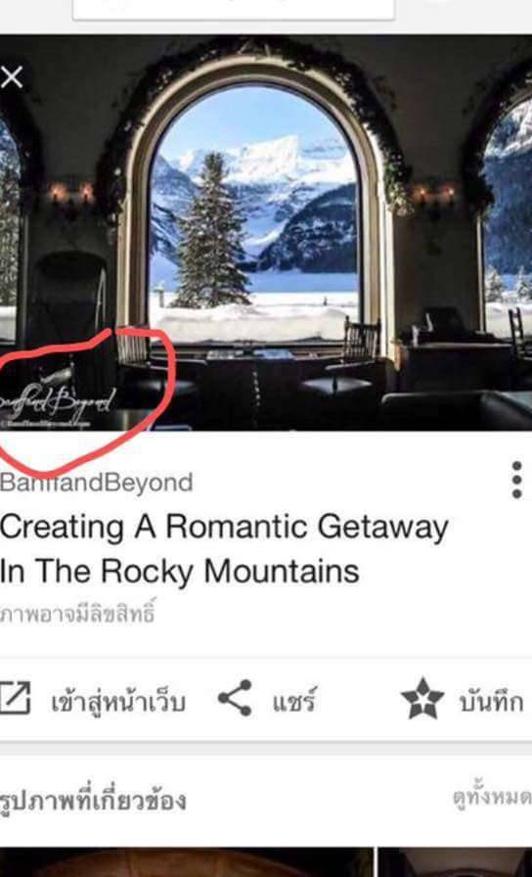This screenshot has height=877, width=532.
Task: Open the Creating A Romantic Getaway title
Action: point(224,528)
